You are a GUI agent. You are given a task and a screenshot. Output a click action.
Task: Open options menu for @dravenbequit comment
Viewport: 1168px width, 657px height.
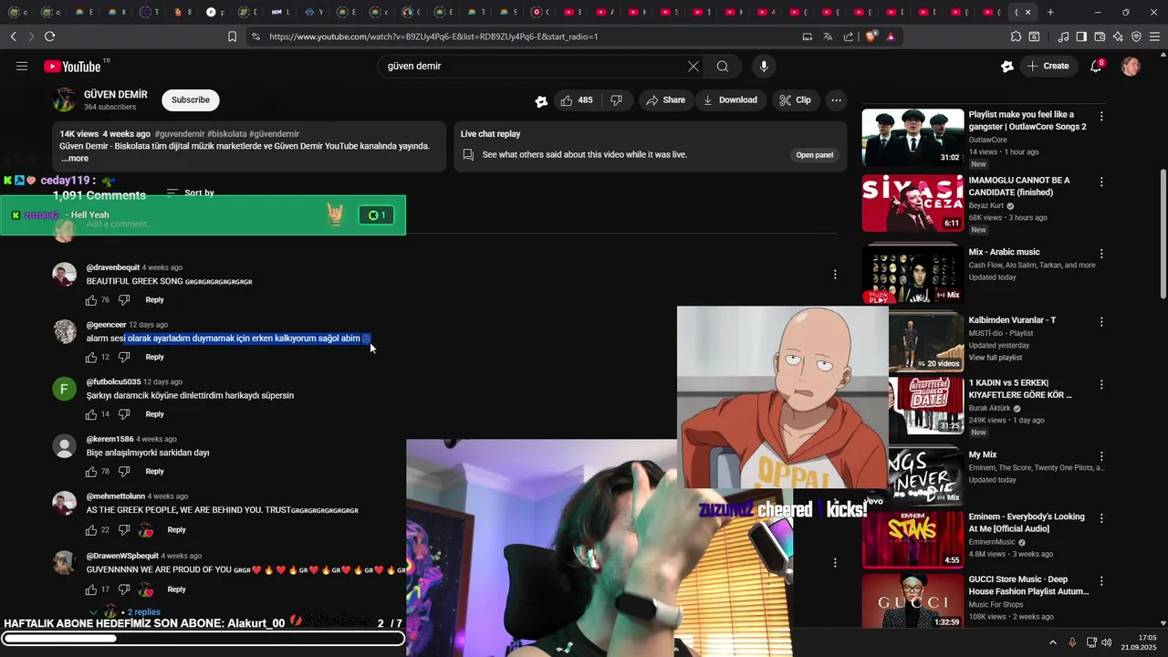tap(835, 274)
